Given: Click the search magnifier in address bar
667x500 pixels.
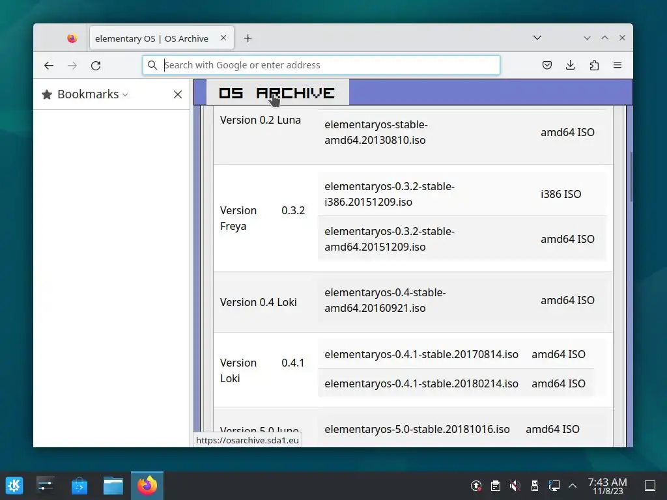Looking at the screenshot, I should point(152,65).
